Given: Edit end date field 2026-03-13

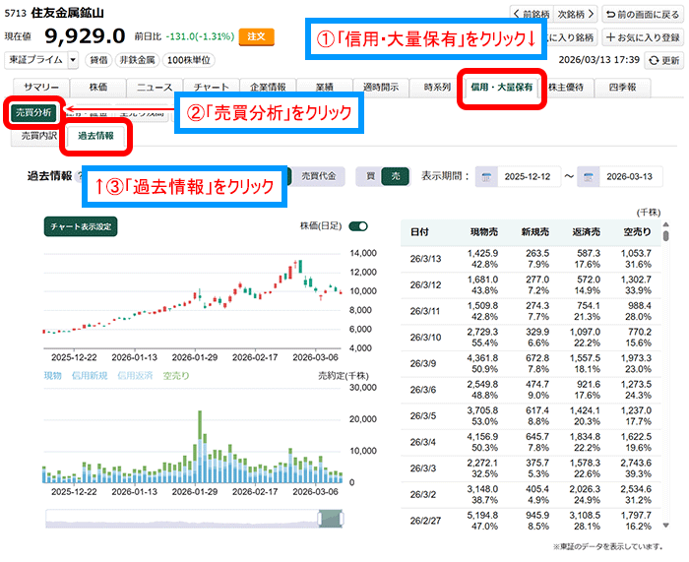Looking at the screenshot, I should pos(630,177).
